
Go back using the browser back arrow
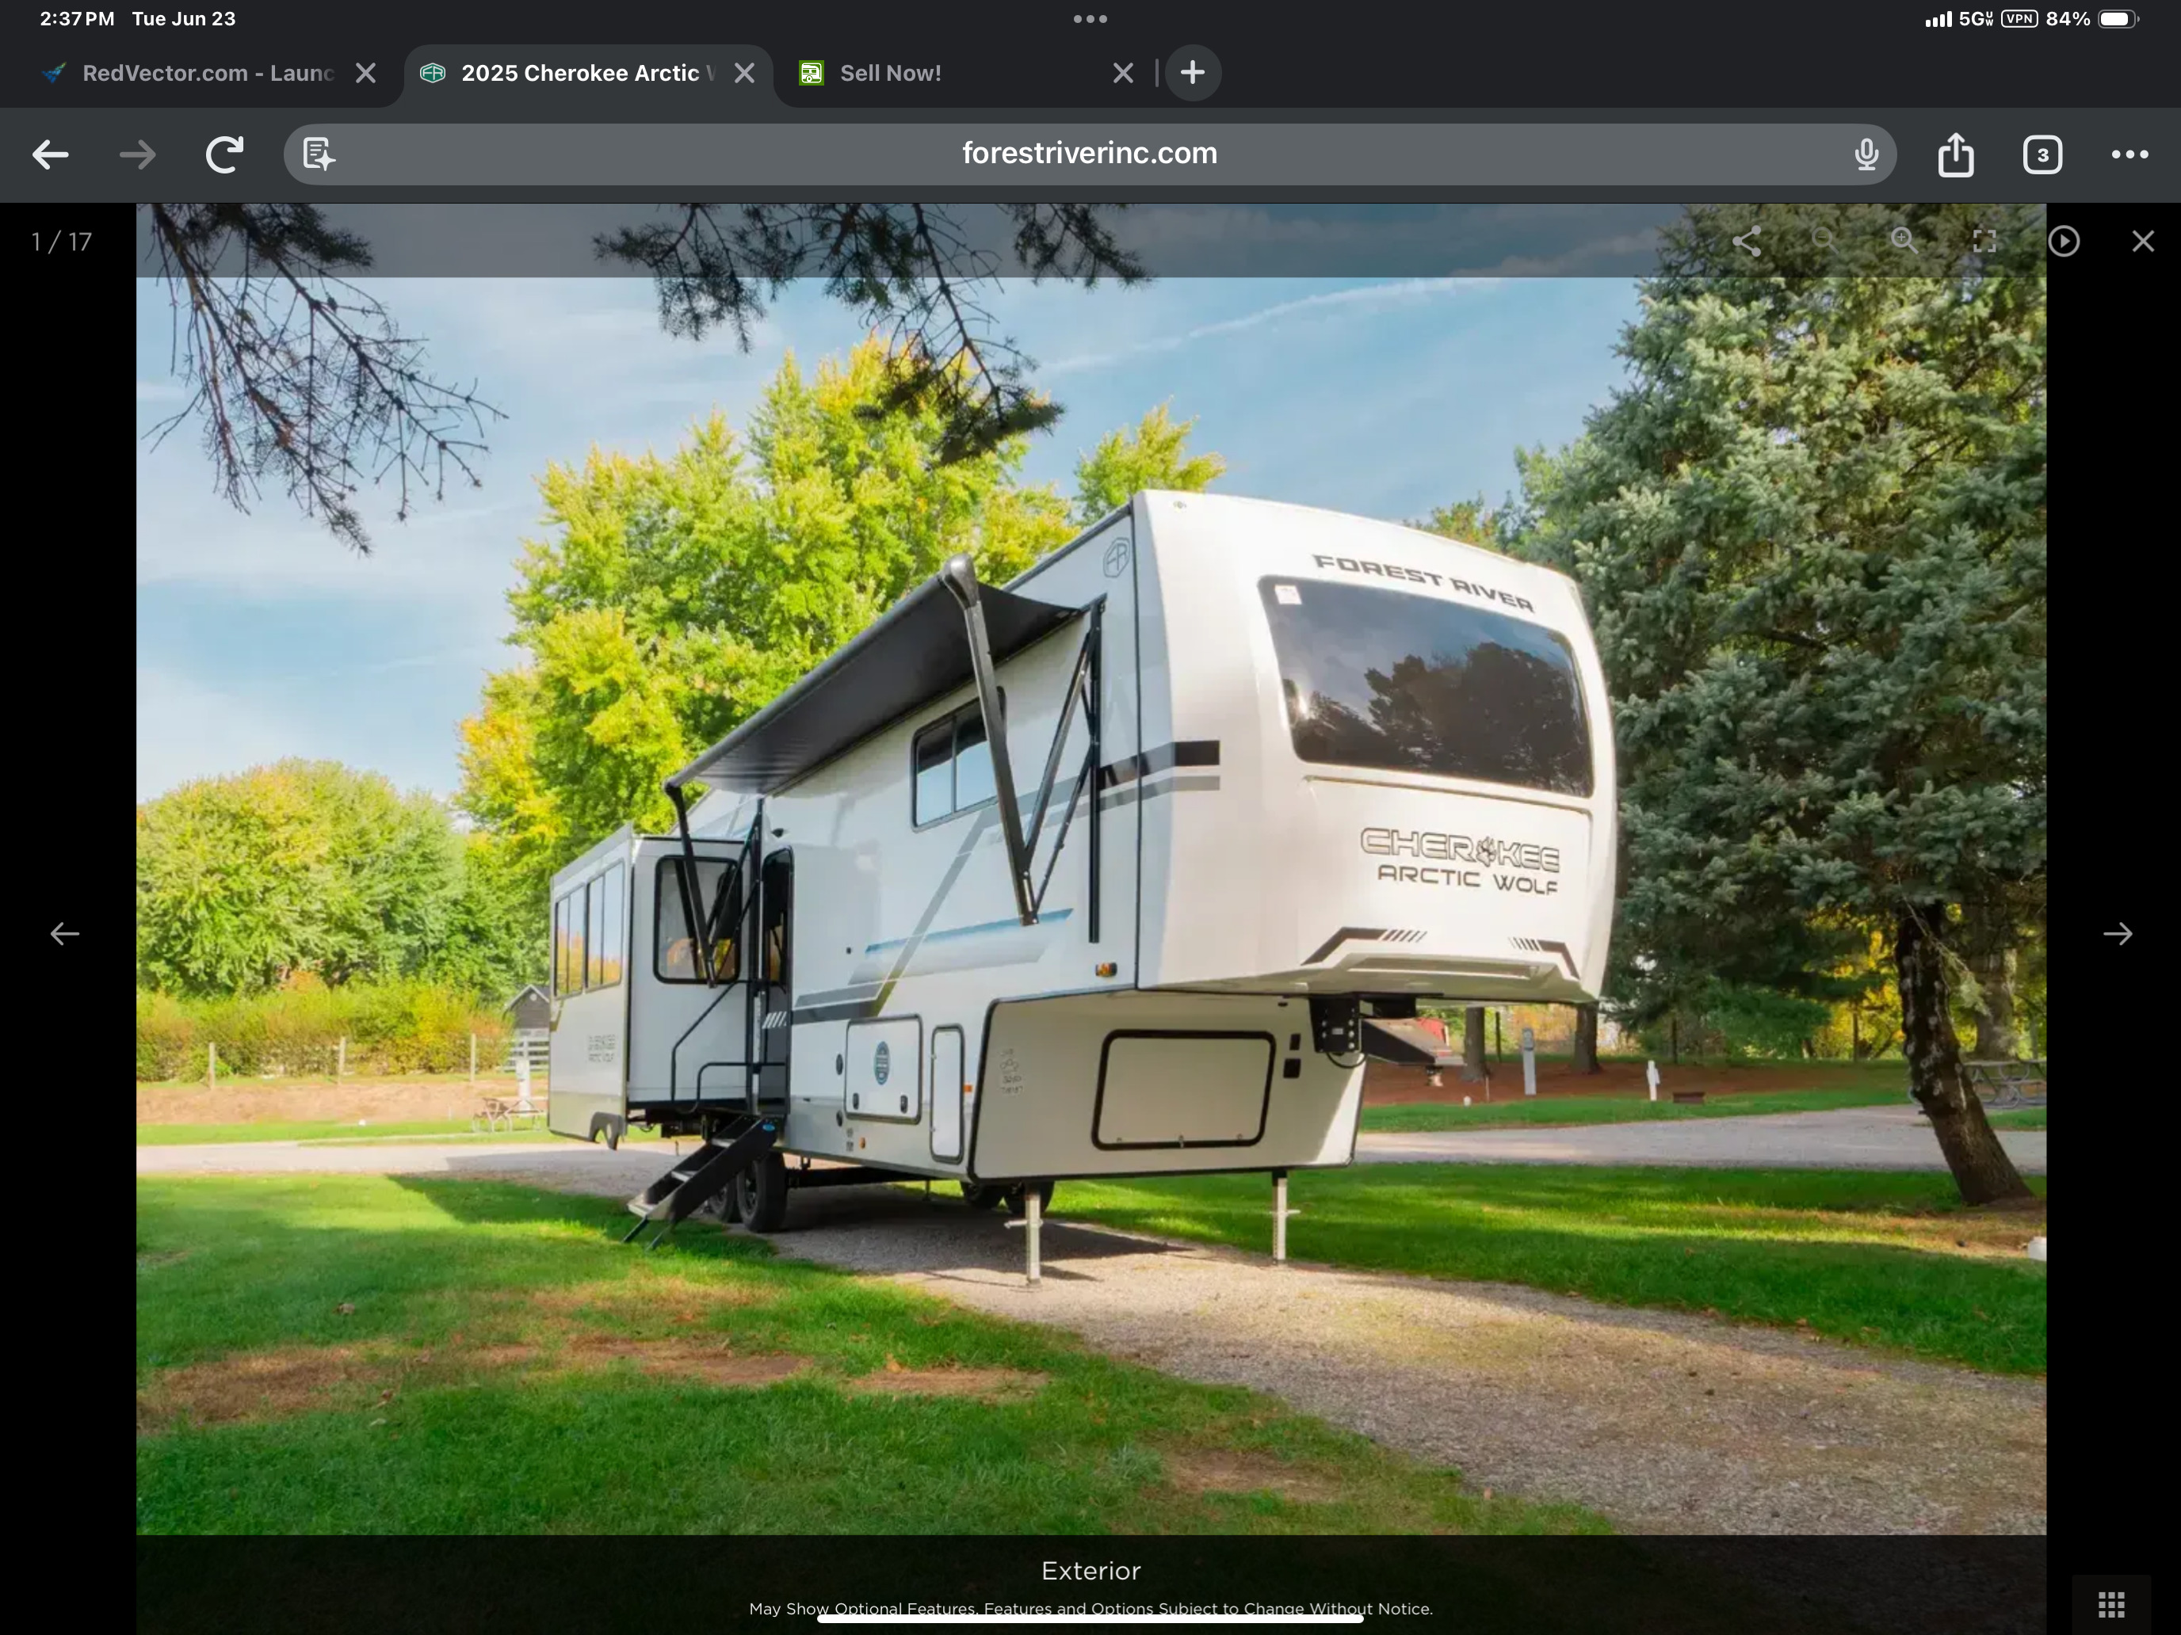[x=50, y=154]
